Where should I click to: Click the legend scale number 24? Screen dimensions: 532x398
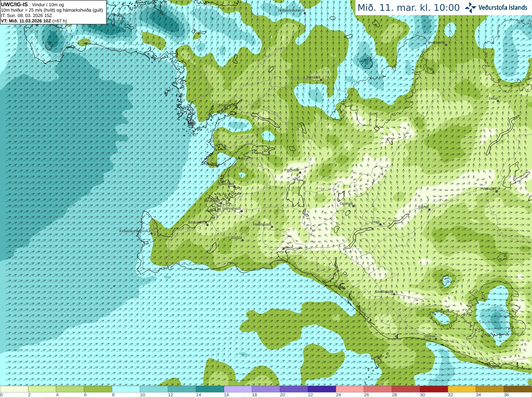point(338,395)
